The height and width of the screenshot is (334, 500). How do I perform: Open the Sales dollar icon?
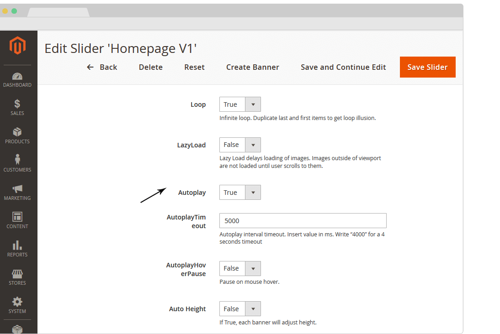tap(17, 104)
